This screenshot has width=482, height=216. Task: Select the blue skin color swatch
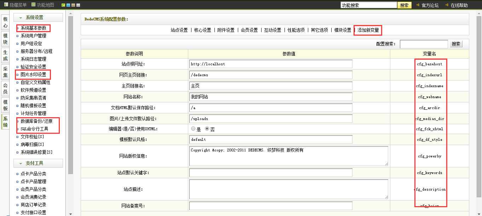click(68, 5)
